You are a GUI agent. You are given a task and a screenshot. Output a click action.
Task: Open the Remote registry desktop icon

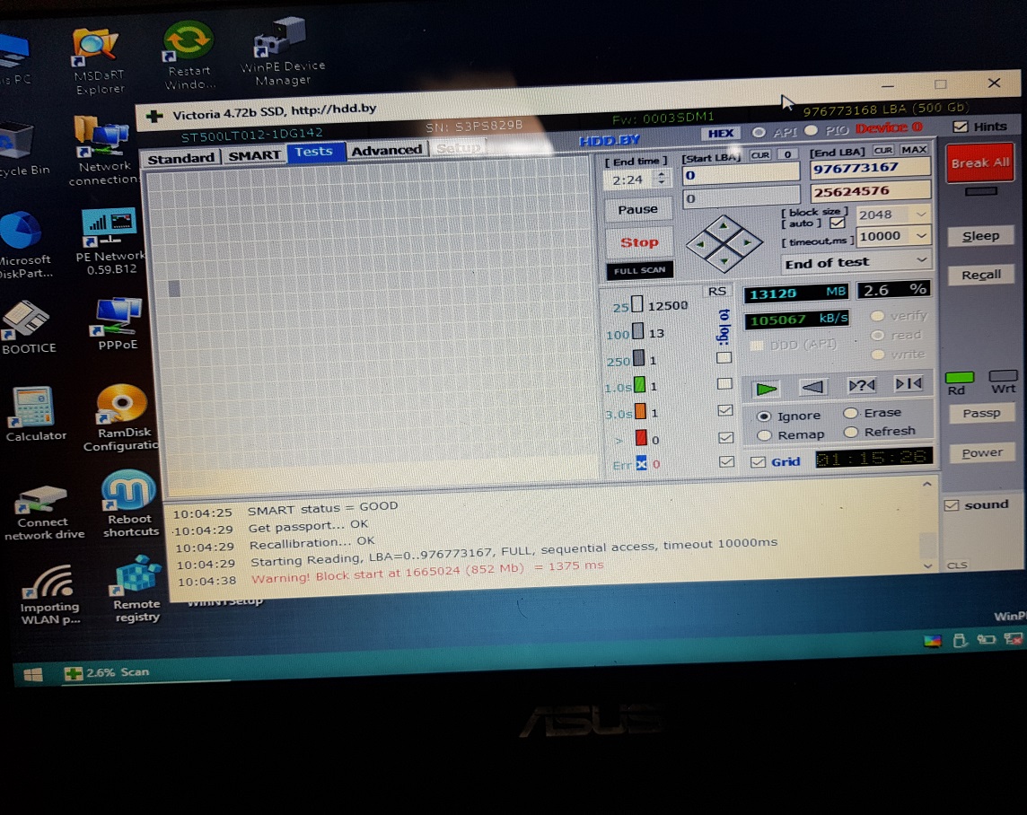pos(136,589)
